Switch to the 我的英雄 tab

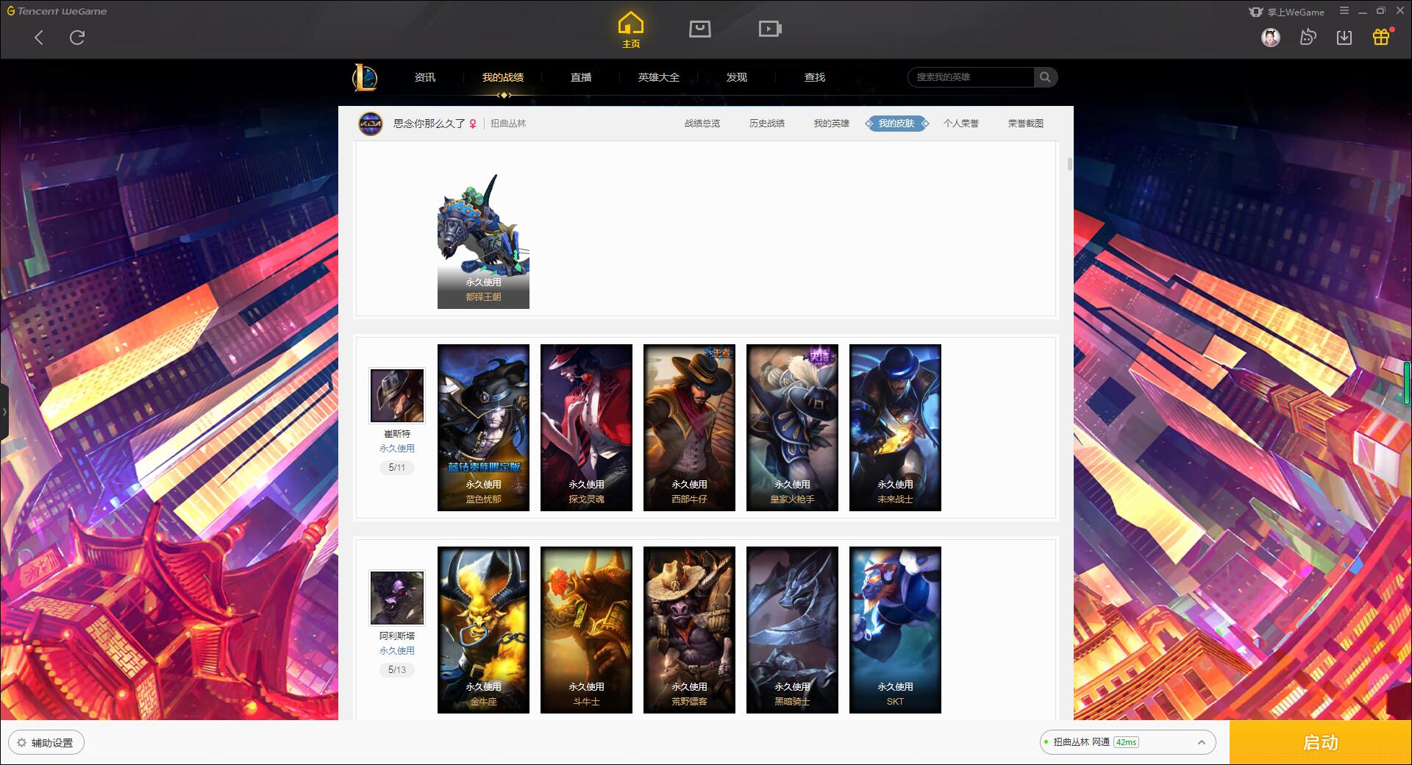(x=832, y=124)
